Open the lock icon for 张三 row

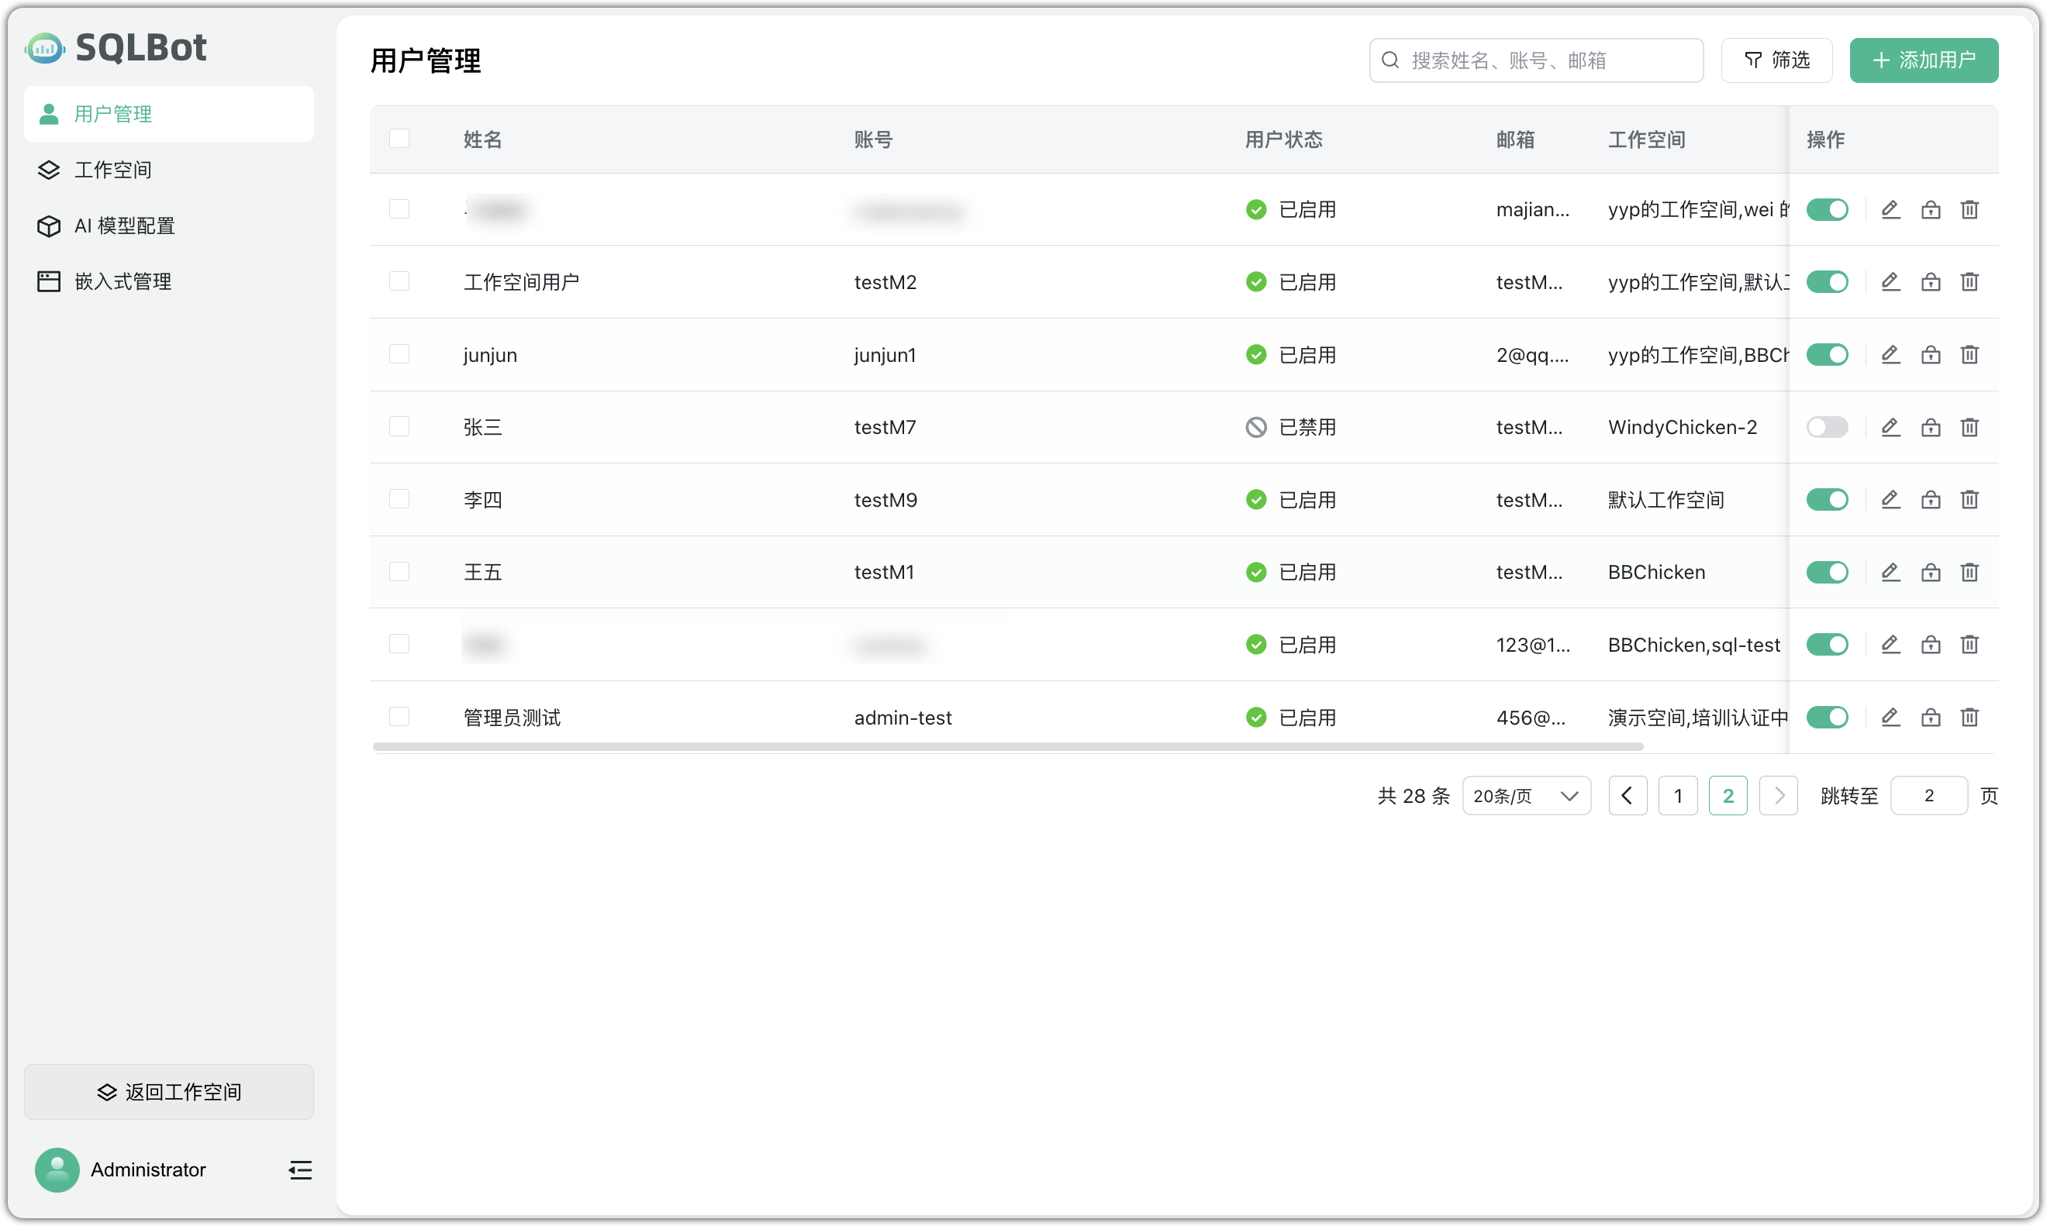1931,427
